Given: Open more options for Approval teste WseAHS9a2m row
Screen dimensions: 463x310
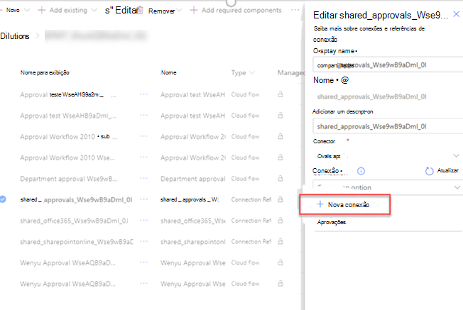Looking at the screenshot, I should (x=144, y=94).
